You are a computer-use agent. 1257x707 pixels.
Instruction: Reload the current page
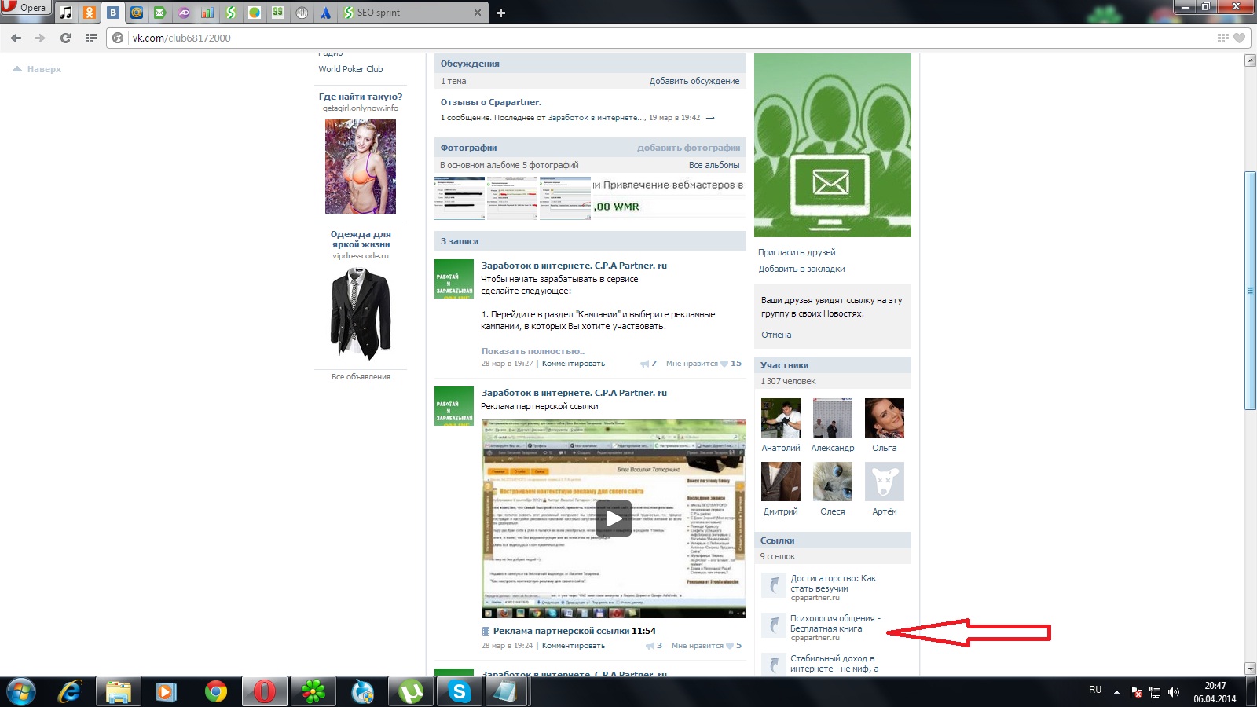(x=65, y=38)
